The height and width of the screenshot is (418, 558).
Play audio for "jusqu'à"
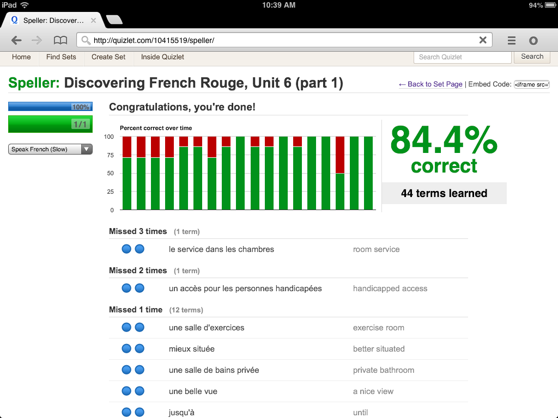126,411
